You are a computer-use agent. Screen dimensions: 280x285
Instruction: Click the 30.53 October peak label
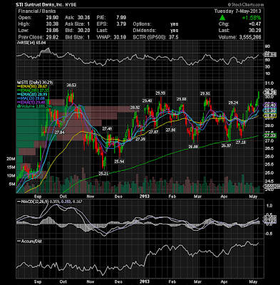pos(71,85)
